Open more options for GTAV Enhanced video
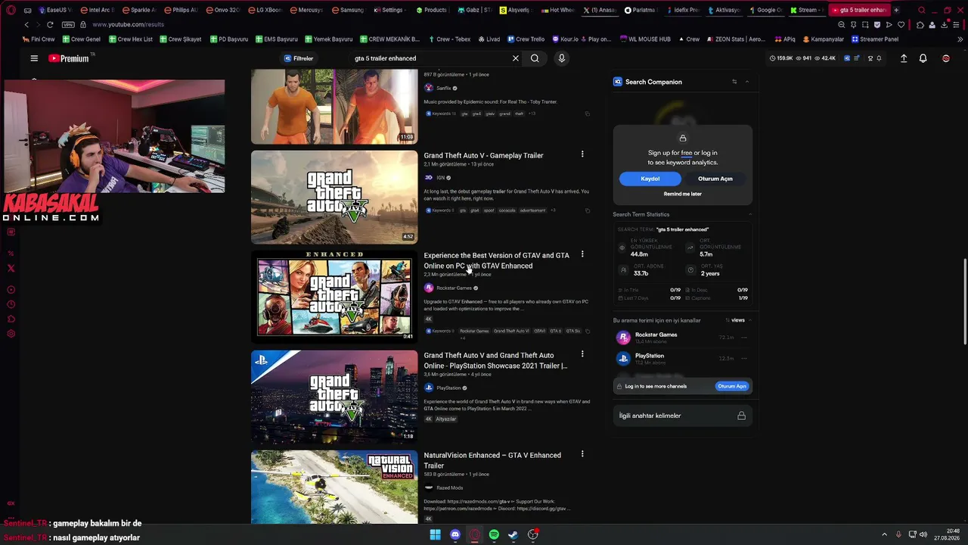The height and width of the screenshot is (545, 968). [582, 254]
